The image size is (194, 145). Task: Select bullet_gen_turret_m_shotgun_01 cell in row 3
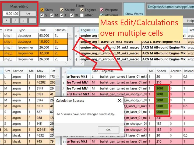[x=123, y=94]
